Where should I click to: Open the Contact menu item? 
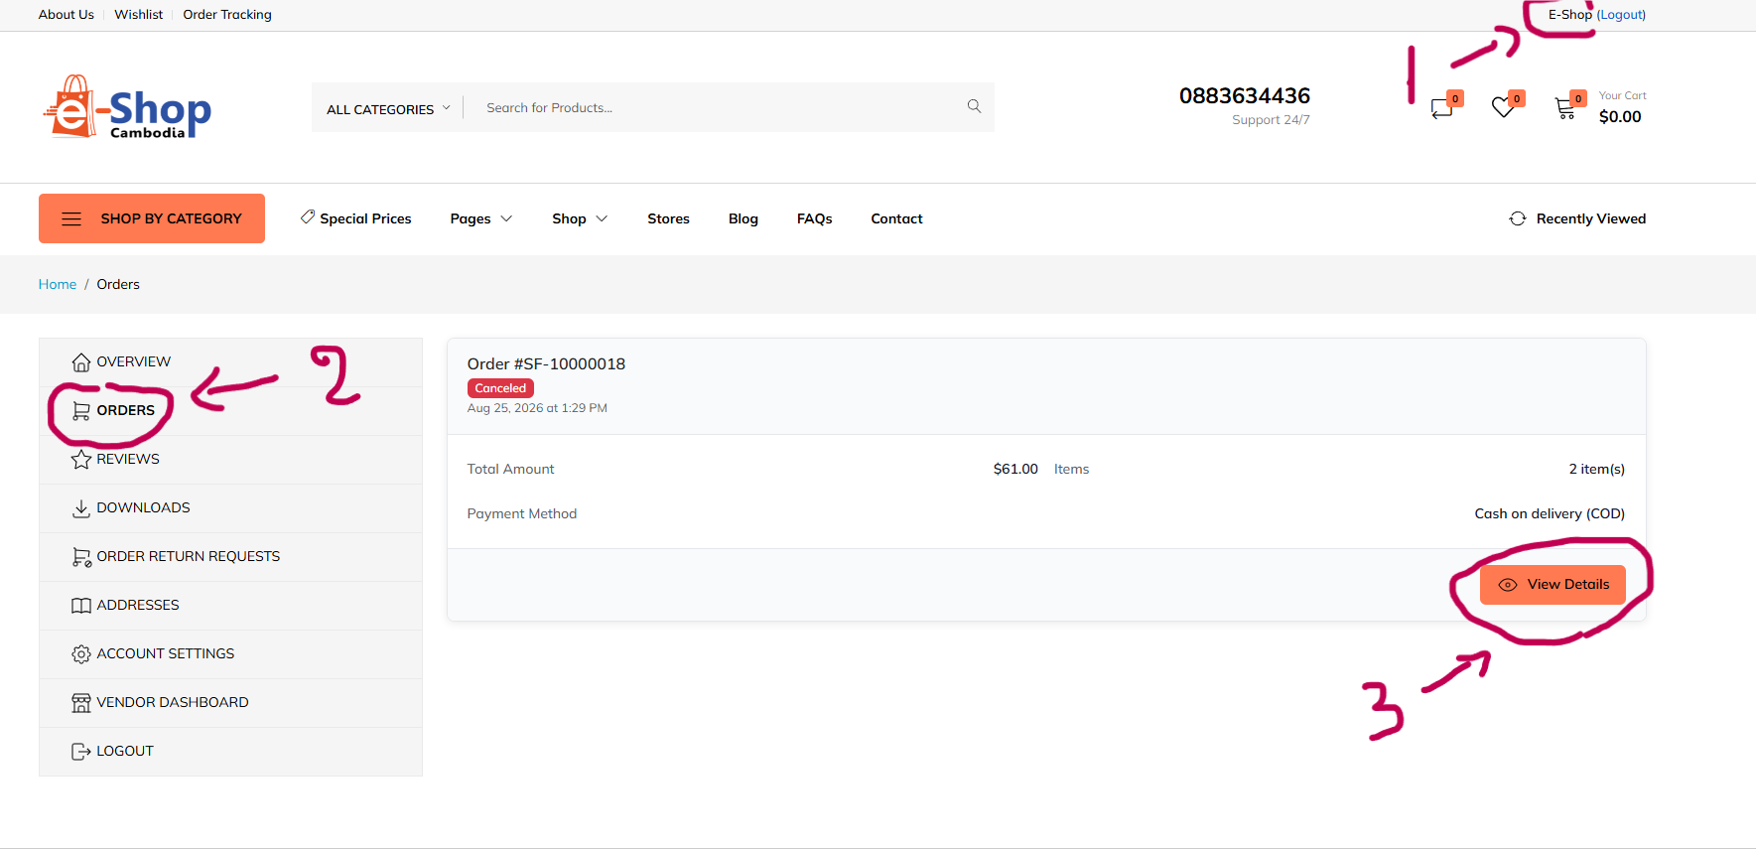tap(896, 218)
